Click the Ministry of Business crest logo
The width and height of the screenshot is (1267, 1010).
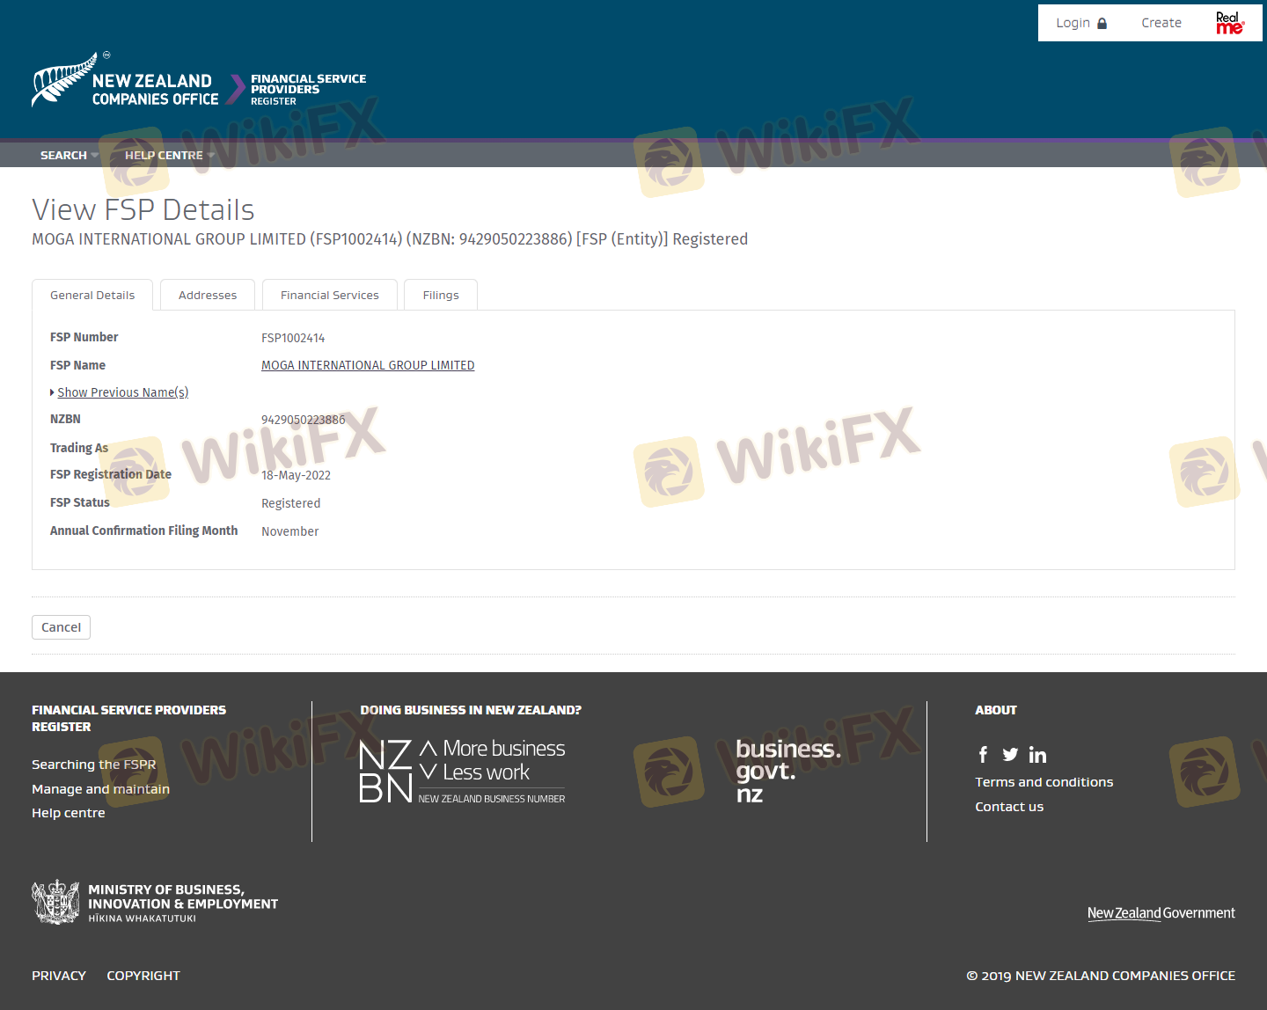tap(55, 903)
